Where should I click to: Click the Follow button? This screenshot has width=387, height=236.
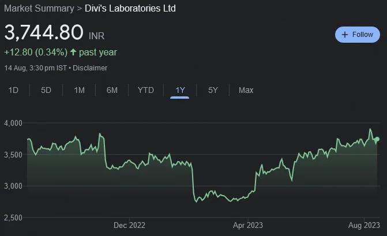(x=358, y=35)
